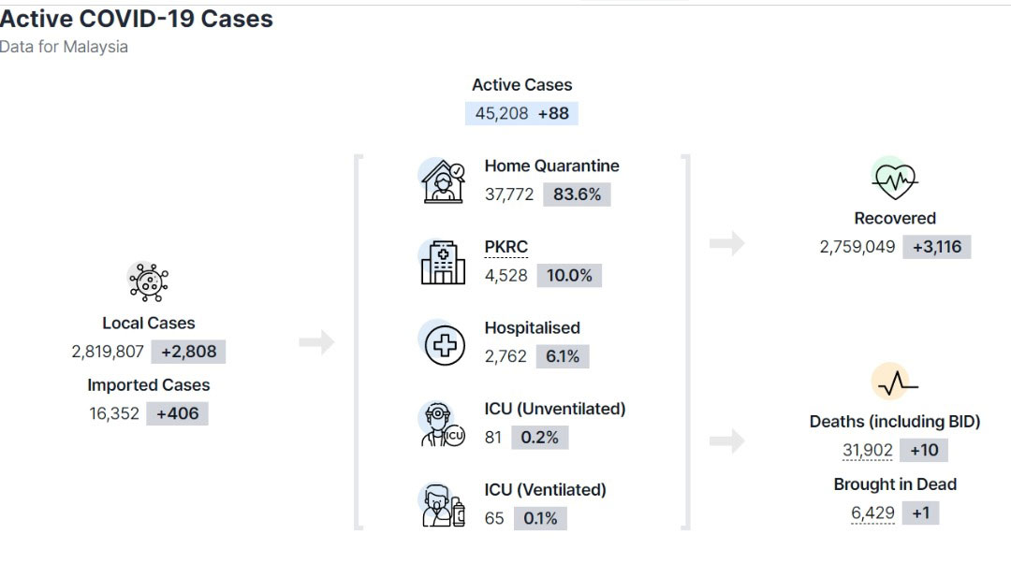Click the underlined 31,902 deaths figure

867,450
